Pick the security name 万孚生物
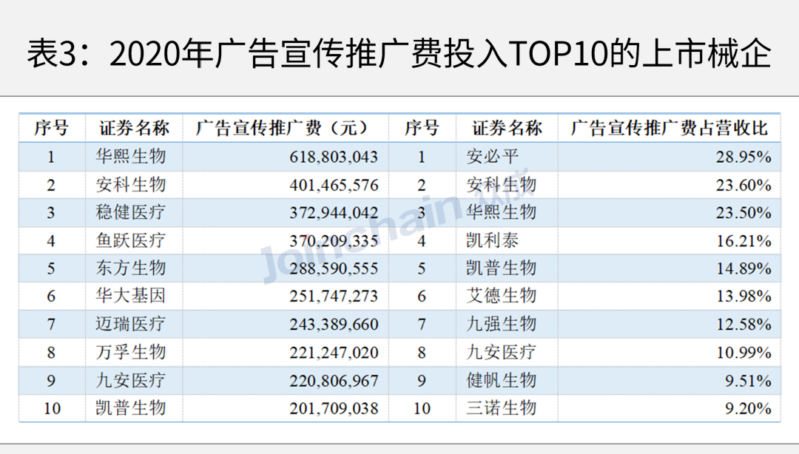Viewport: 799px width, 454px height. point(131,352)
